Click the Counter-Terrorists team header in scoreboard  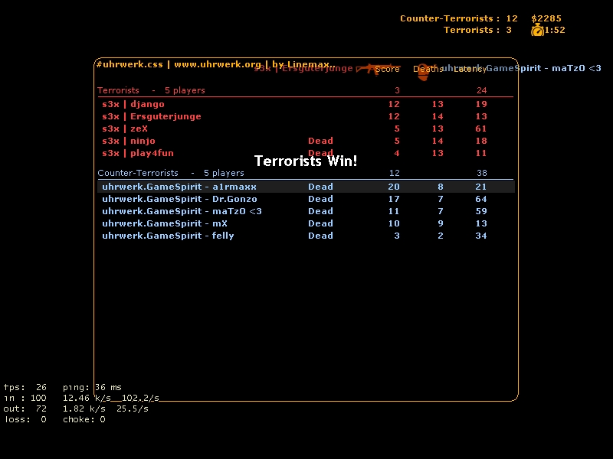(x=138, y=173)
